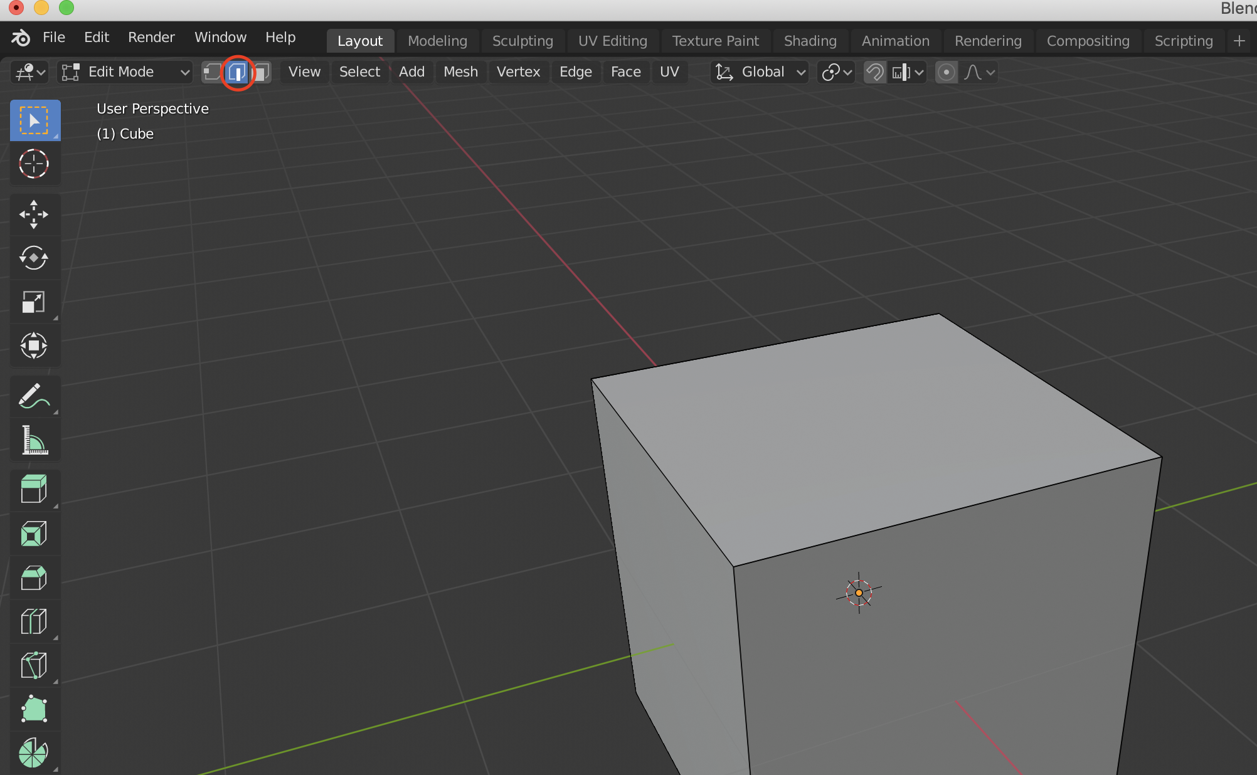Open the Add menu in viewport header

tap(411, 72)
